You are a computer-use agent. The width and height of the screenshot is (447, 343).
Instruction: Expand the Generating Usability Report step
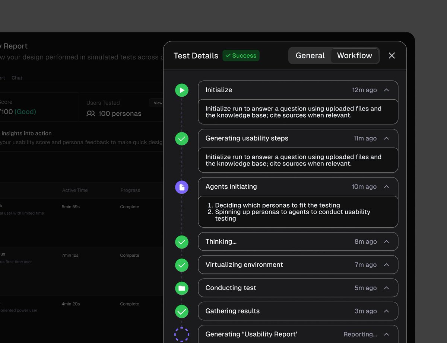tap(386, 334)
